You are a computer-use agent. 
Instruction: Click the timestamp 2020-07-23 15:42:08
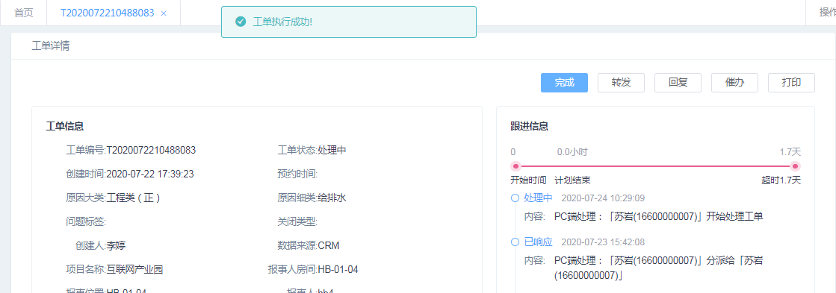pyautogui.click(x=603, y=242)
